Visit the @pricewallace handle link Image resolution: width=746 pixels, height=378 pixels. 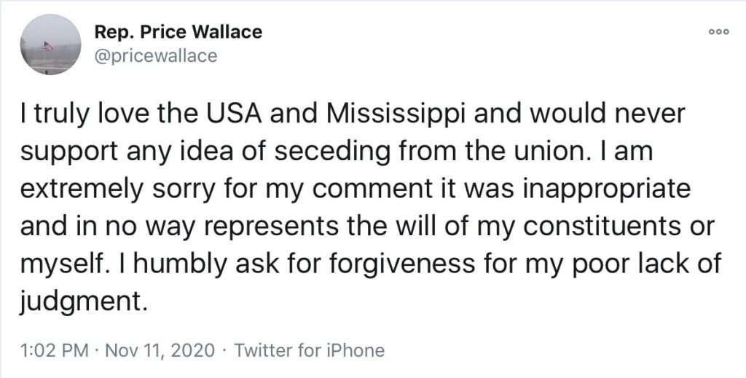[156, 55]
